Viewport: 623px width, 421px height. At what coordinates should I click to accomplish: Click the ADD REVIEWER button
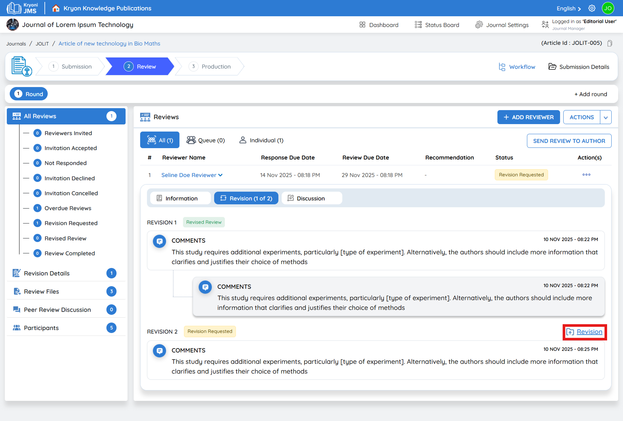point(528,117)
